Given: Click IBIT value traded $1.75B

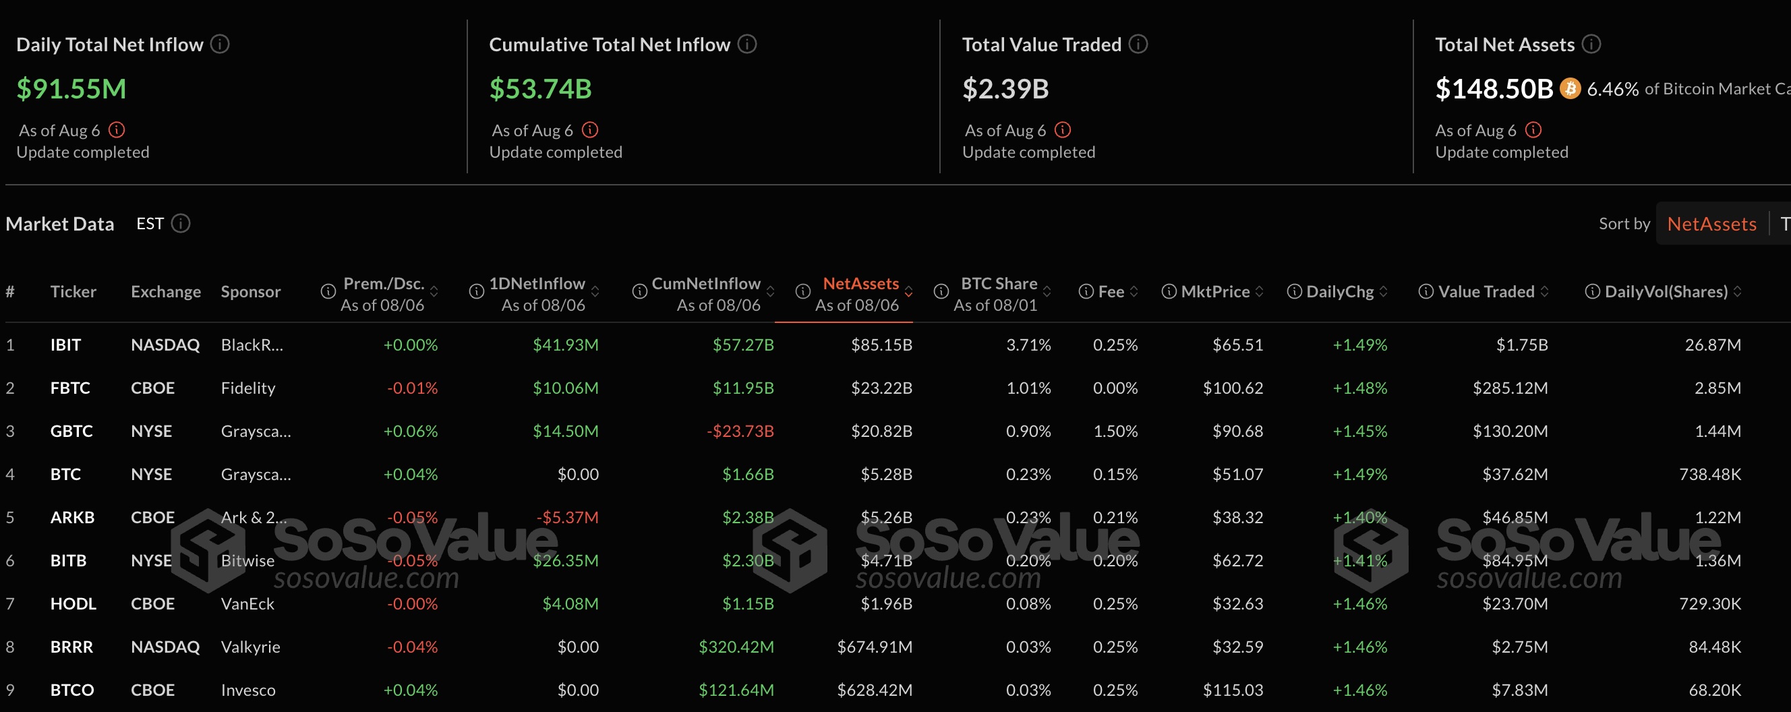Looking at the screenshot, I should coord(1522,345).
